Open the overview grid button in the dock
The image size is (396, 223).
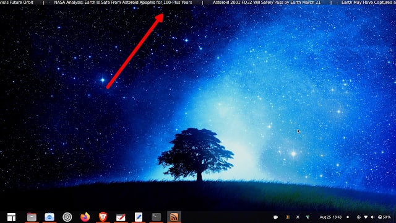pos(11,217)
